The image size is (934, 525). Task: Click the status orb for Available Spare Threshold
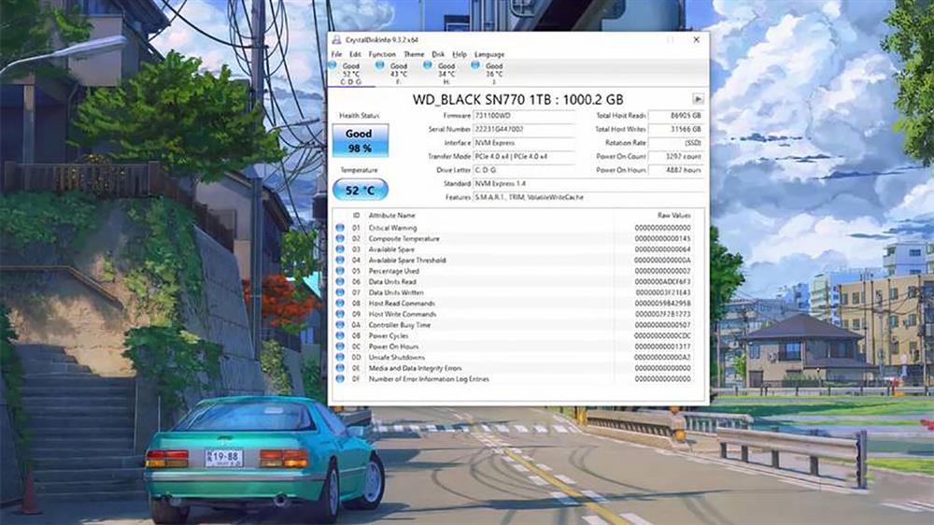coord(340,260)
